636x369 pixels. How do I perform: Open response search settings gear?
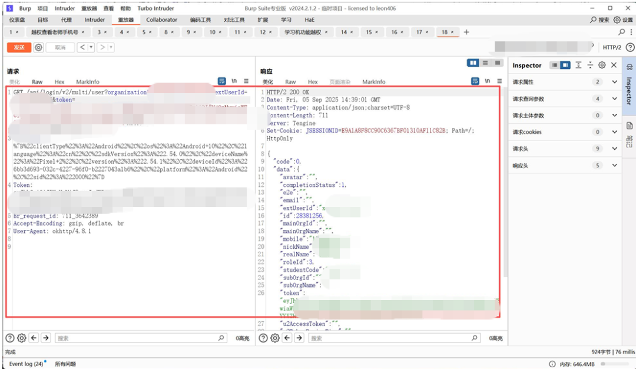point(275,338)
